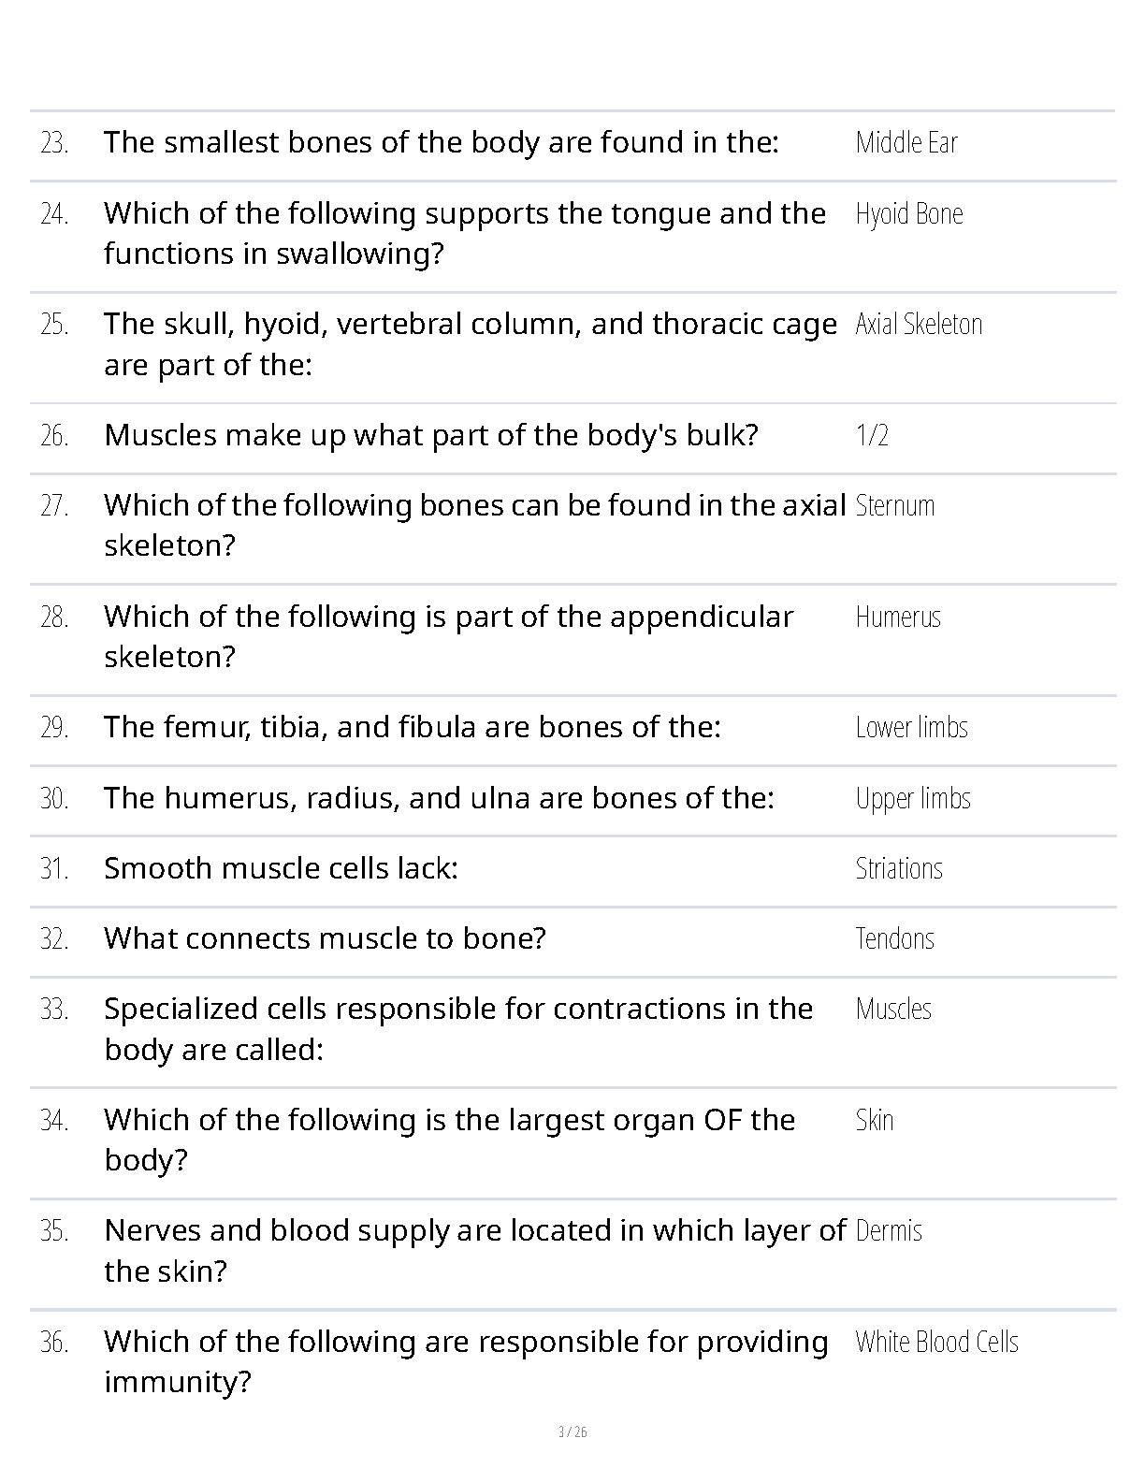Image resolution: width=1145 pixels, height=1482 pixels.
Task: Select 'White Blood Cells' answer
Action: coord(936,1342)
